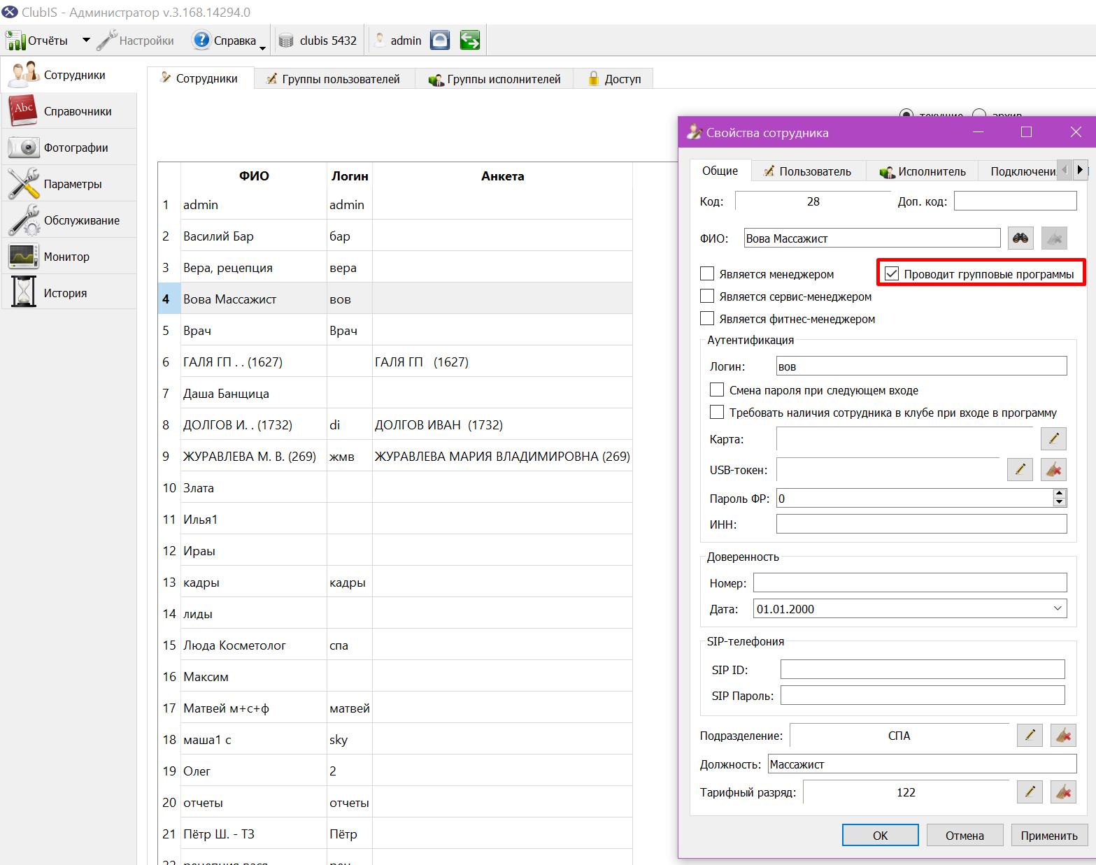Switch to Группы пользователей tab
1096x865 pixels.
click(334, 79)
